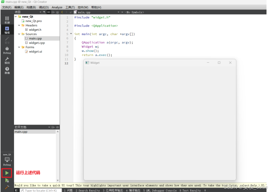269x192 pixels.
Task: Close the main.cpp document with X
Action: tap(122, 12)
